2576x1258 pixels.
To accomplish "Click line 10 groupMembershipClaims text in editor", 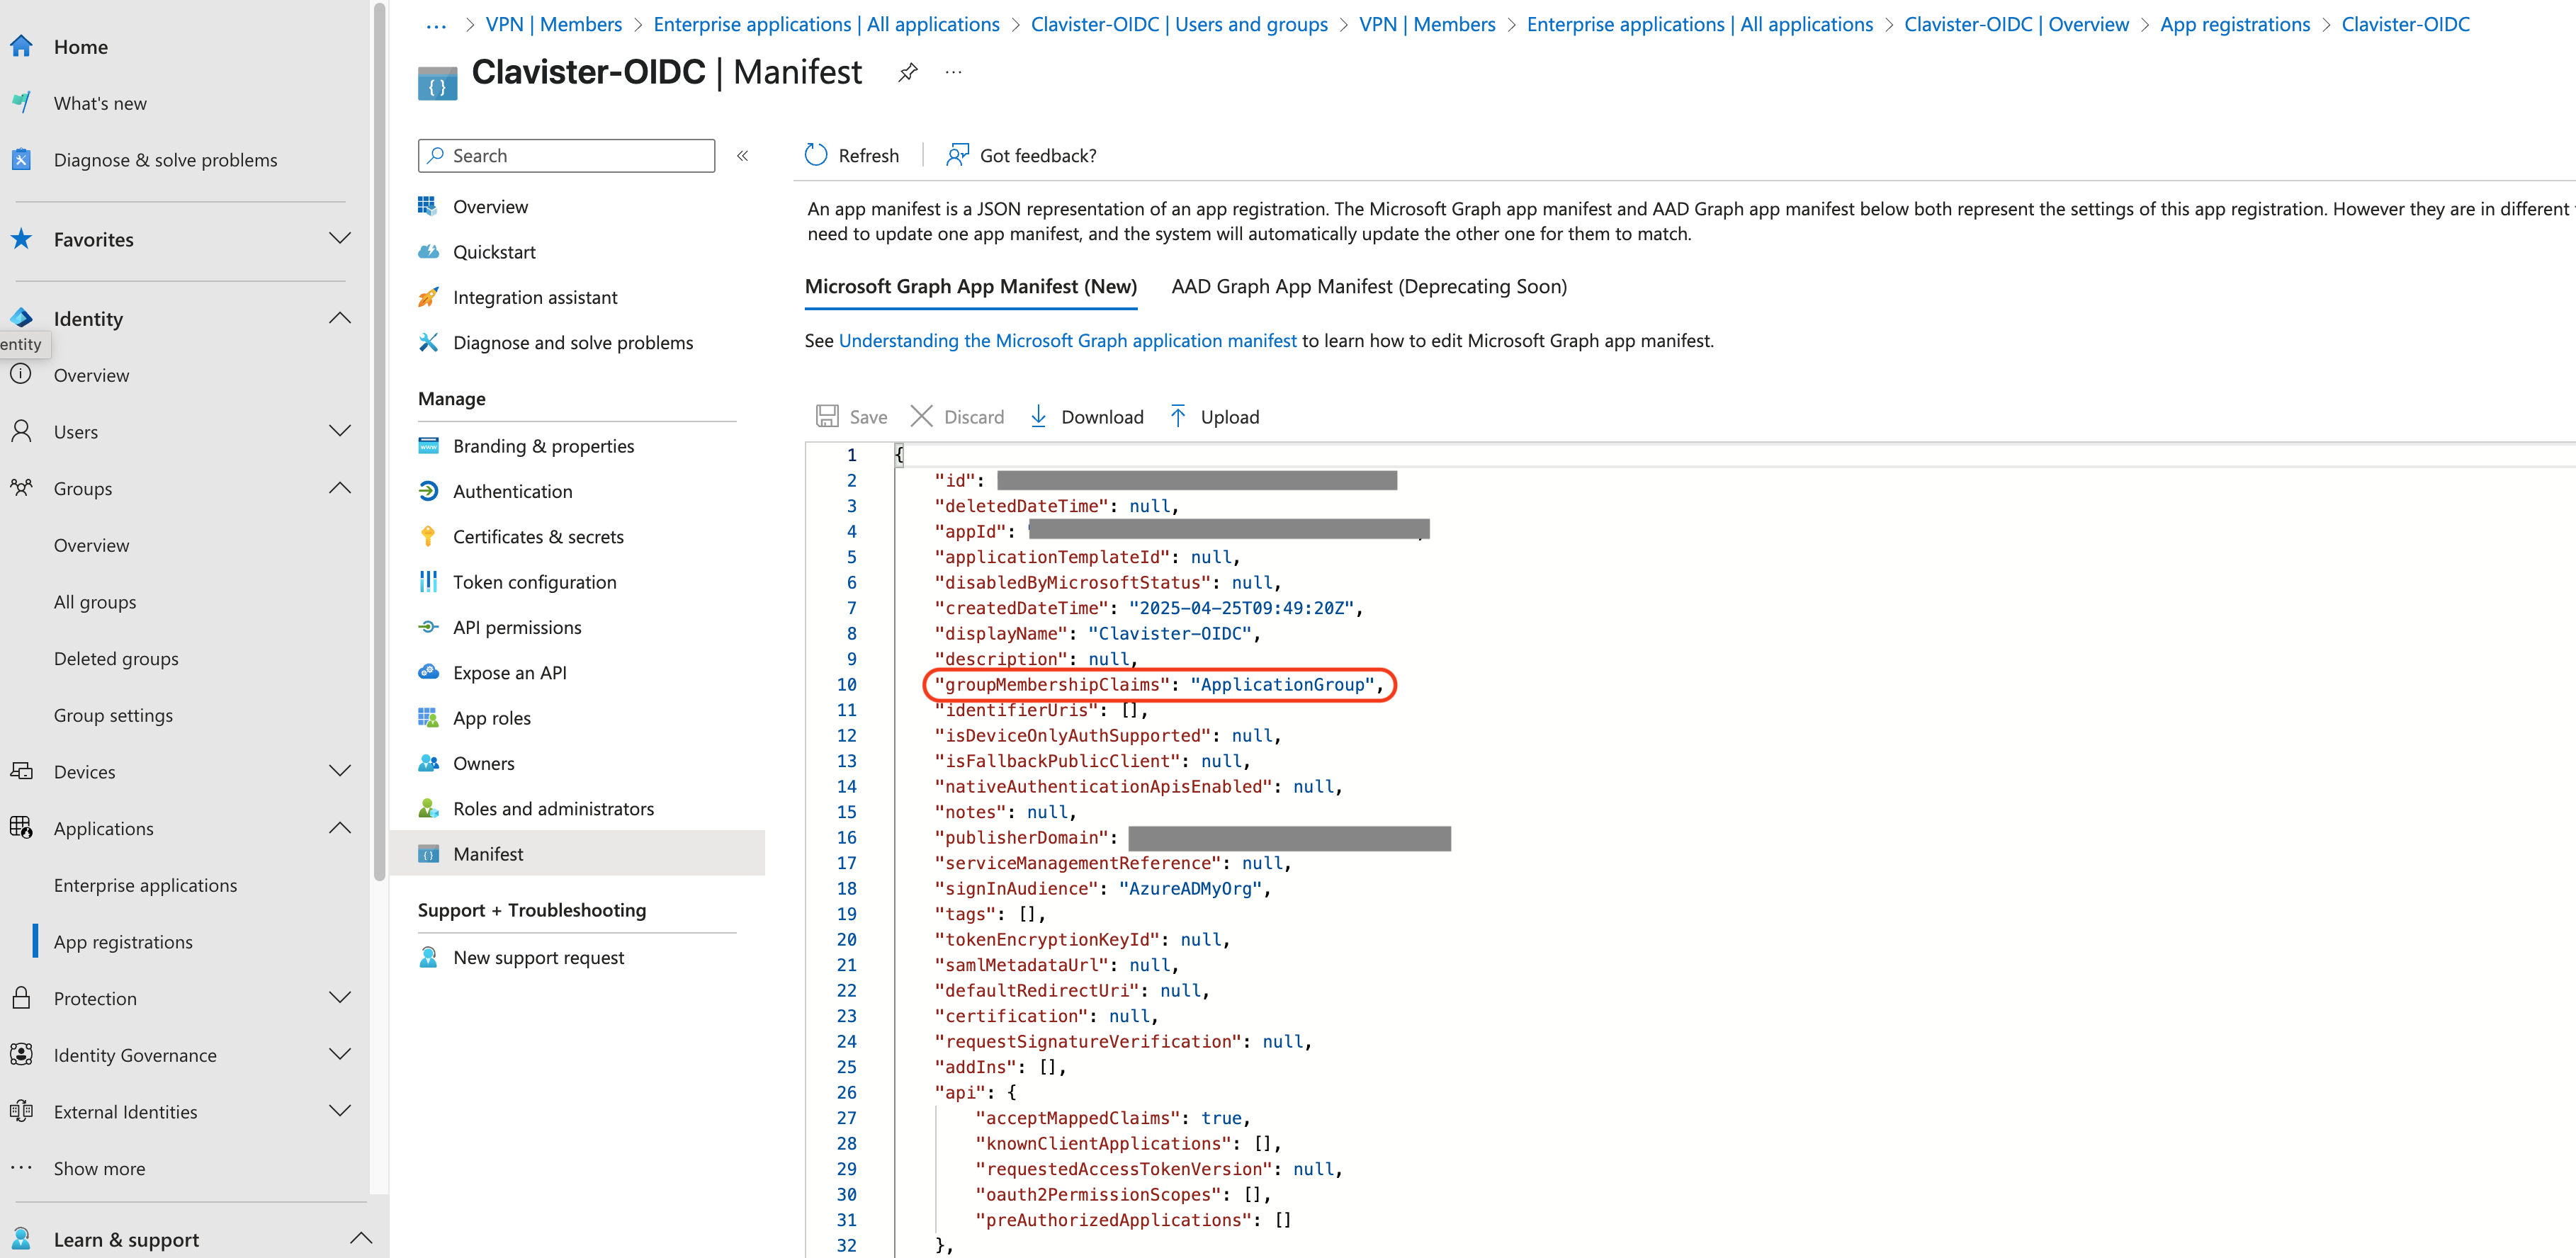I will pyautogui.click(x=1158, y=684).
